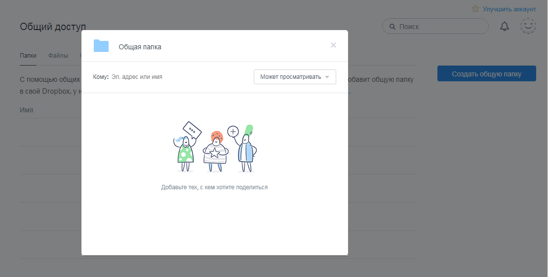Click the Общая папка folder name
The image size is (548, 277).
pyautogui.click(x=140, y=47)
